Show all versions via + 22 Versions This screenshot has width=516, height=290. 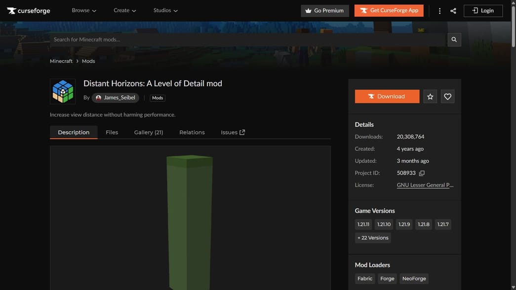point(373,237)
